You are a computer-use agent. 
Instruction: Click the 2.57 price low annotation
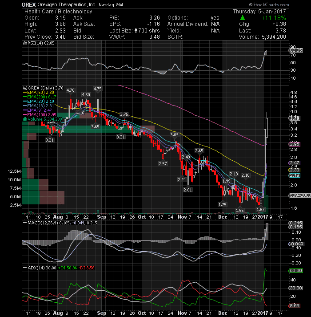(x=163, y=164)
